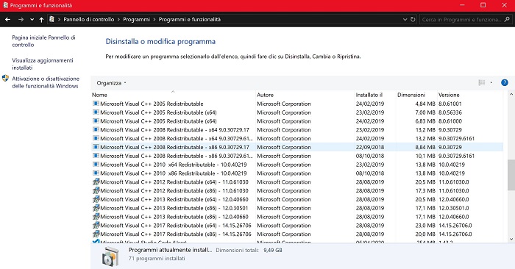Select the Programmi breadcrumb
The width and height of the screenshot is (515, 269).
click(x=136, y=19)
